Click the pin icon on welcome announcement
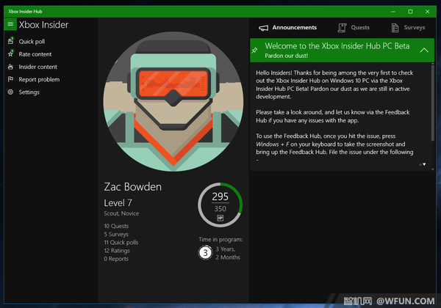The height and width of the screenshot is (308, 441). pos(254,51)
